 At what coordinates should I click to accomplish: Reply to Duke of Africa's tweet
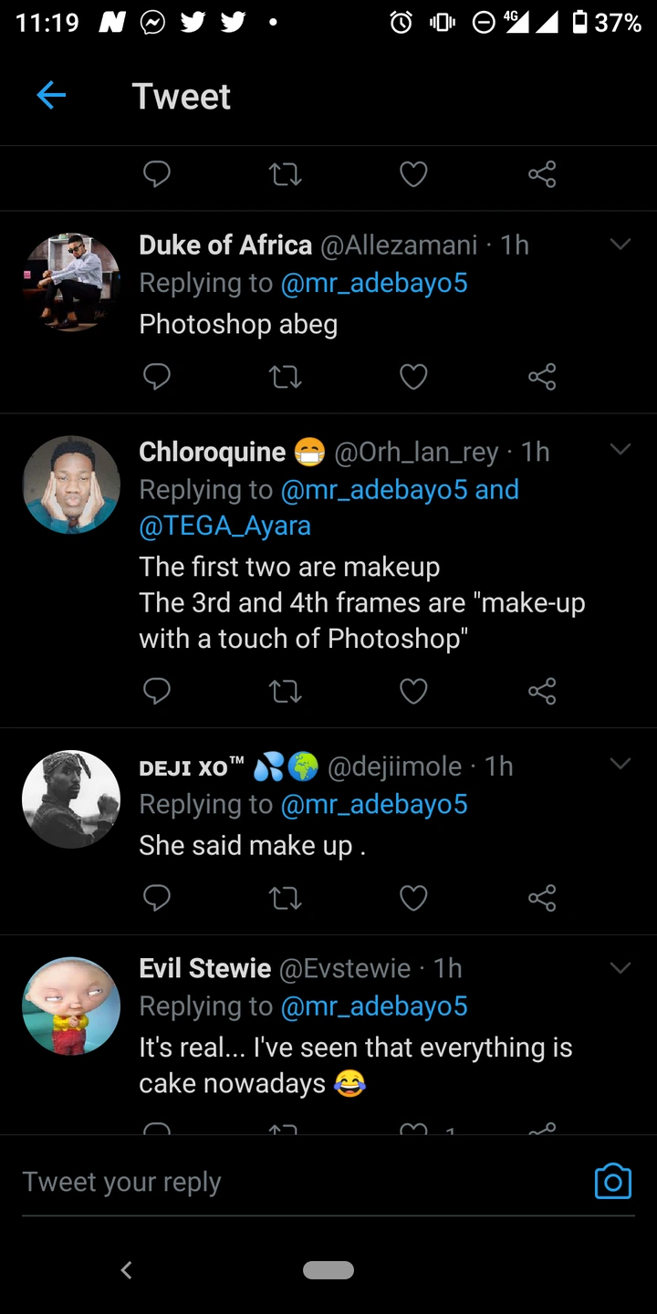(157, 376)
